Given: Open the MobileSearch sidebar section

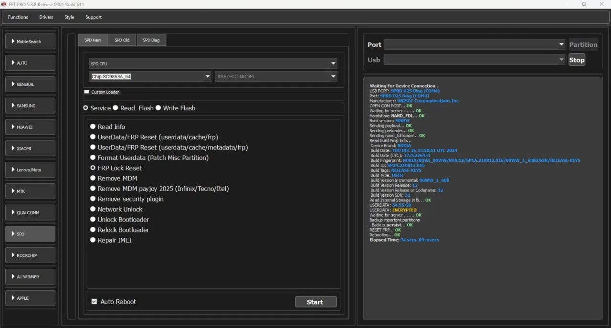Looking at the screenshot, I should tap(30, 42).
